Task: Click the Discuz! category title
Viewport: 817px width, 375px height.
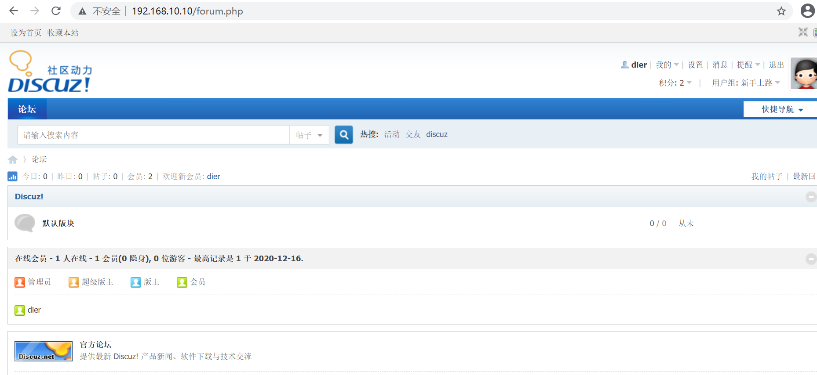Action: (29, 197)
